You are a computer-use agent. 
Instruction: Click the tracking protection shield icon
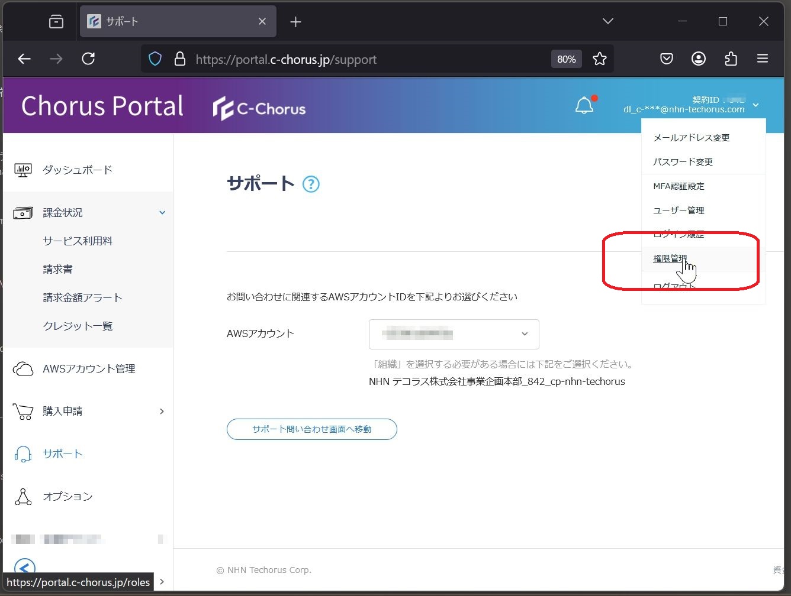coord(155,59)
